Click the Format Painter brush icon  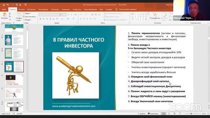[10, 20]
